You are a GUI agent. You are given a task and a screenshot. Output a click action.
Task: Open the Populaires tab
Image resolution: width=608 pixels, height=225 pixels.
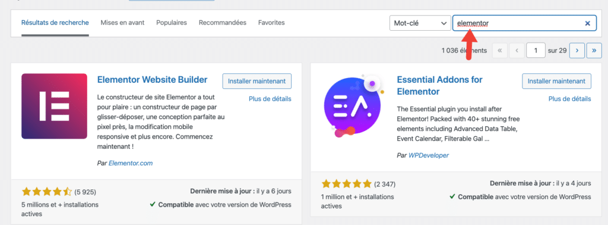click(x=172, y=23)
